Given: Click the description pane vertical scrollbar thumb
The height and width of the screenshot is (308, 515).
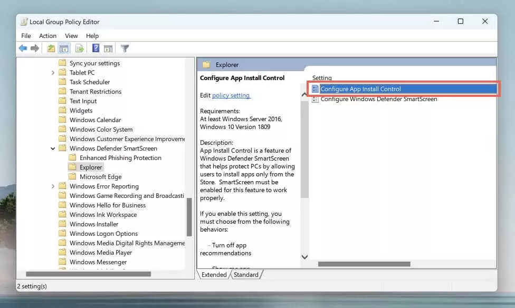Looking at the screenshot, I should pos(305,149).
